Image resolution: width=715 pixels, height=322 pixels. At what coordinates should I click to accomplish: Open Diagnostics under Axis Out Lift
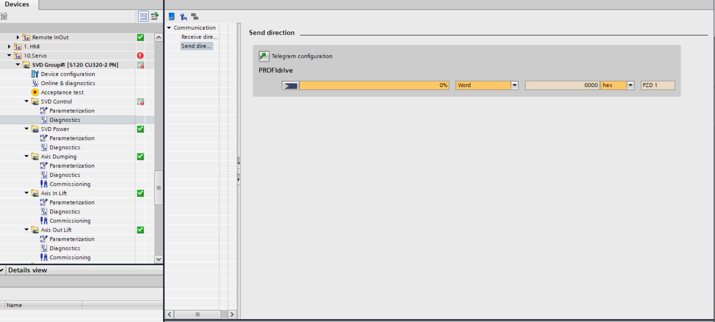(65, 248)
